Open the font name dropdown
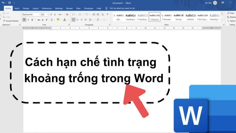Viewport: 236px width, 133px height. pos(40,15)
